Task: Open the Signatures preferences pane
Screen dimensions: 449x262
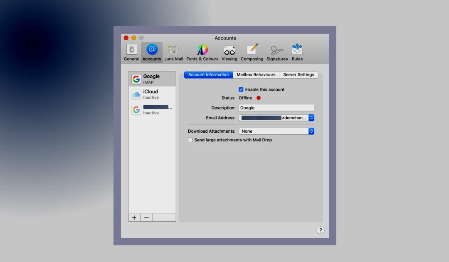Action: (277, 53)
